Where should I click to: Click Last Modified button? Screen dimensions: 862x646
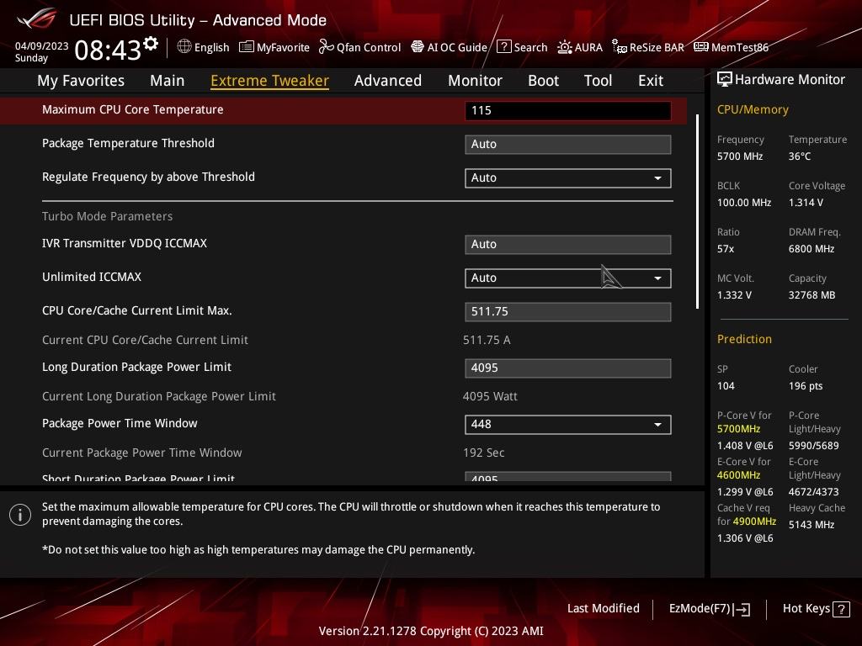point(603,608)
